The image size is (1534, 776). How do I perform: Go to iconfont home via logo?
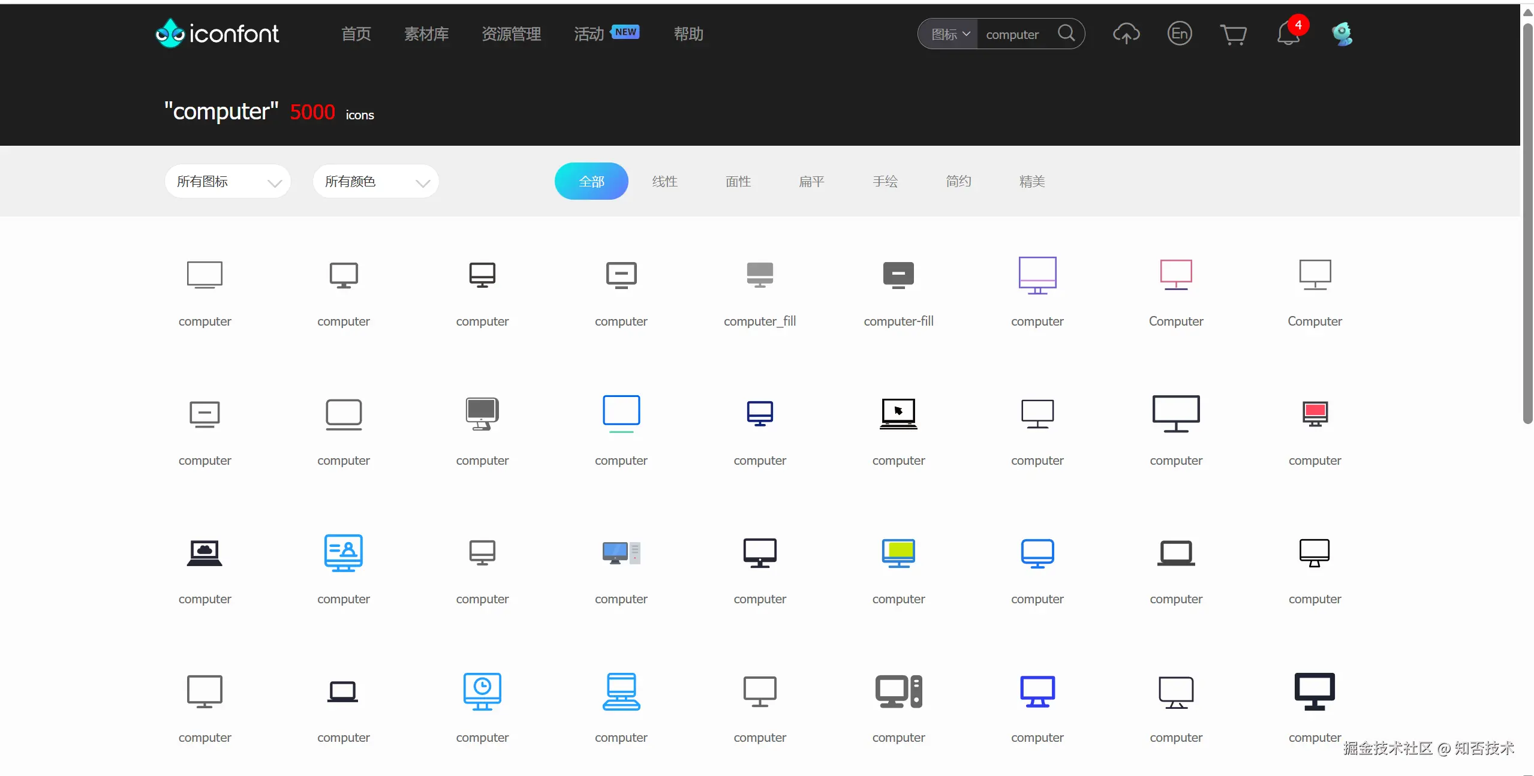click(x=217, y=34)
